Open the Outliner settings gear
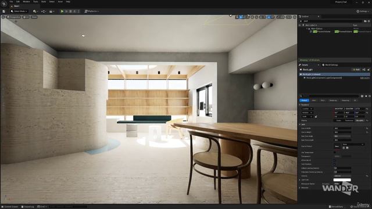The image size is (372, 209). (x=369, y=21)
